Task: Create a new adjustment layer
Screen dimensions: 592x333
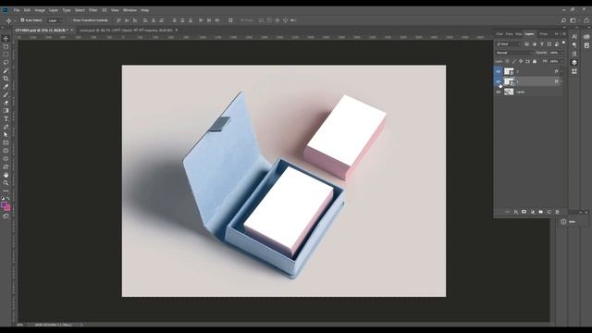Action: pyautogui.click(x=533, y=212)
